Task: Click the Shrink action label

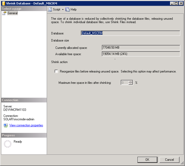Action: click(59, 62)
